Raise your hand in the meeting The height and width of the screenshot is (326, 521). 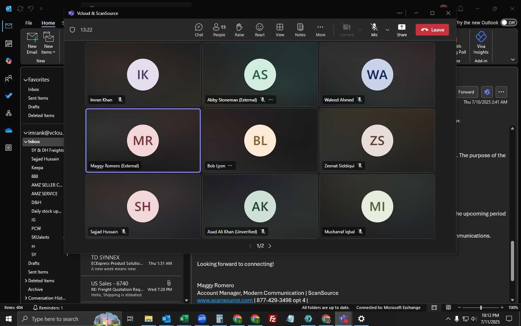(240, 30)
